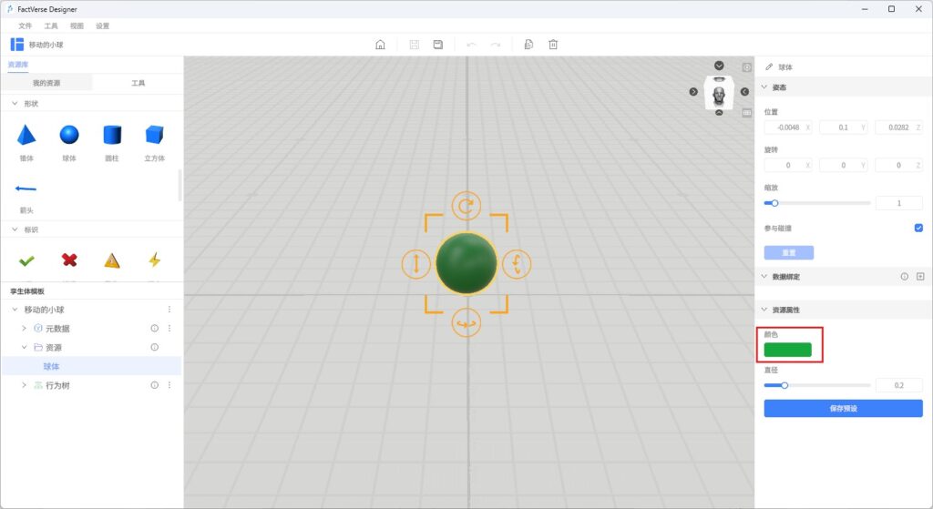Pick the green checkmark marker icon

[26, 260]
